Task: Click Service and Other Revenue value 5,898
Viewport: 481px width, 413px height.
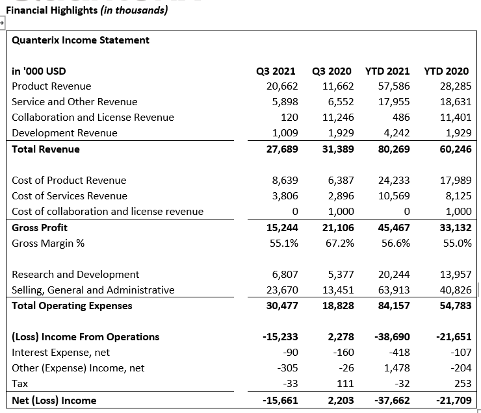Action: point(285,102)
